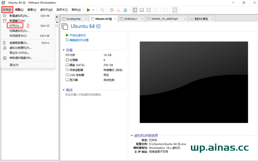Open the 选项卡(T) menu
The width and height of the screenshot is (258, 162).
62,10
